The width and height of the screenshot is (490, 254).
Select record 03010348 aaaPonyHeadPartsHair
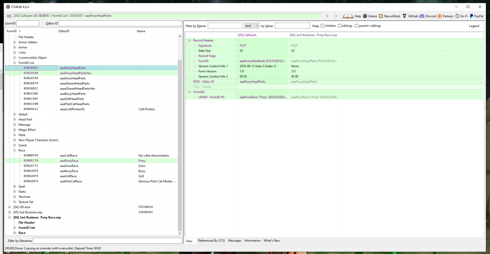point(91,73)
